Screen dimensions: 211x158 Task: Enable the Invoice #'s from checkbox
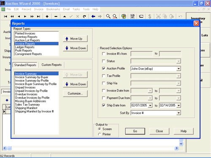(104, 54)
